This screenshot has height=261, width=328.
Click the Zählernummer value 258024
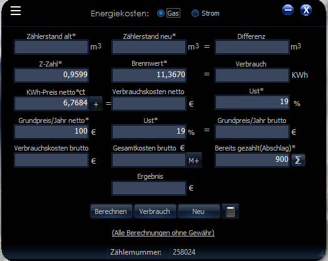coord(184,252)
